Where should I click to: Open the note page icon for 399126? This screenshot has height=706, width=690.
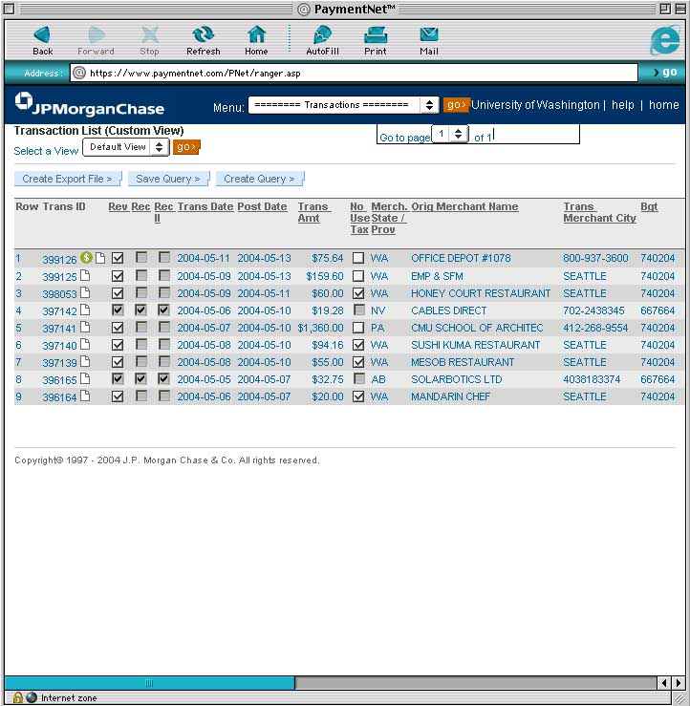click(100, 258)
